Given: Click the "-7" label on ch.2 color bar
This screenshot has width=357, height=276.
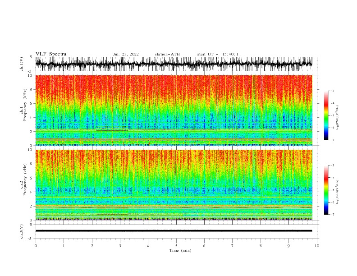Looking at the screenshot, I should tap(333, 215).
